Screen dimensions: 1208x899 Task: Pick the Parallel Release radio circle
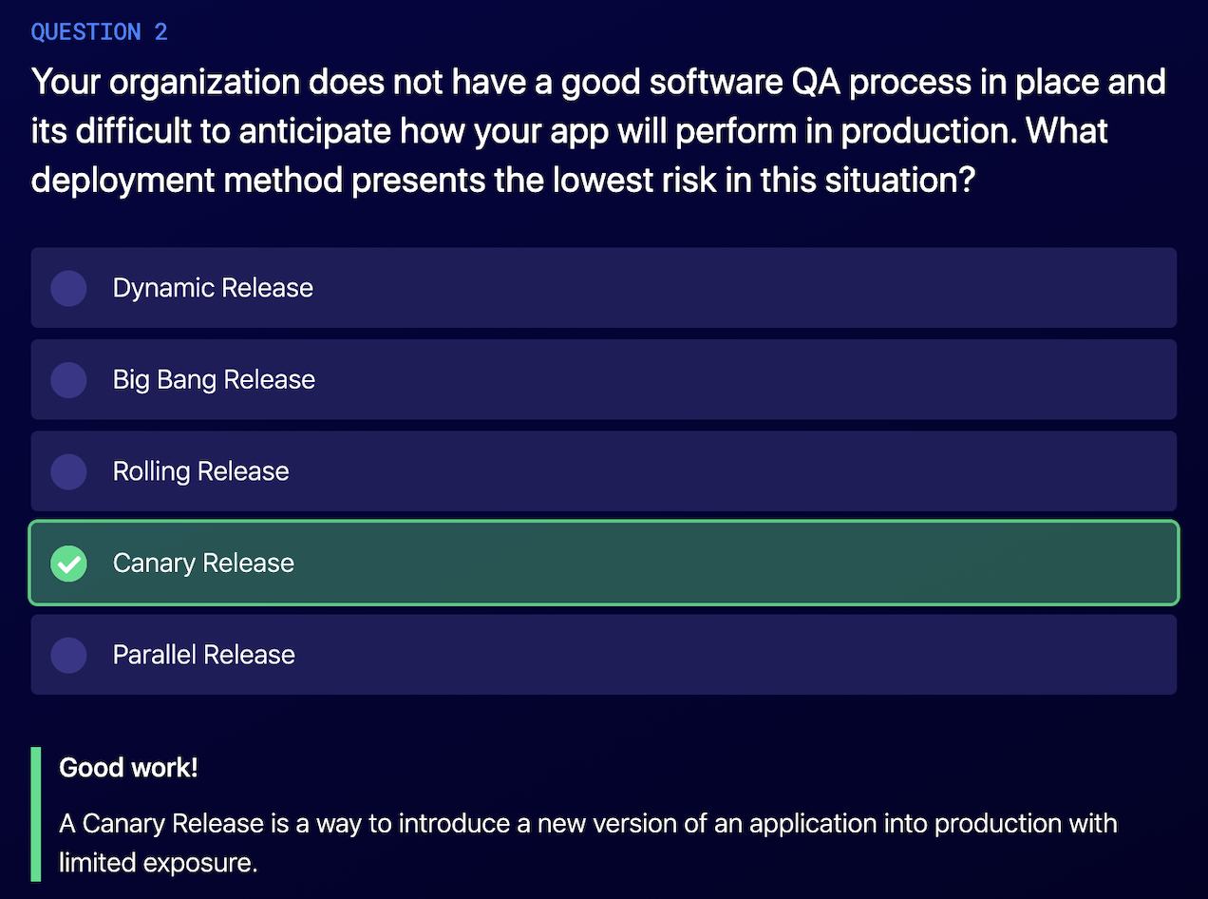[x=68, y=655]
